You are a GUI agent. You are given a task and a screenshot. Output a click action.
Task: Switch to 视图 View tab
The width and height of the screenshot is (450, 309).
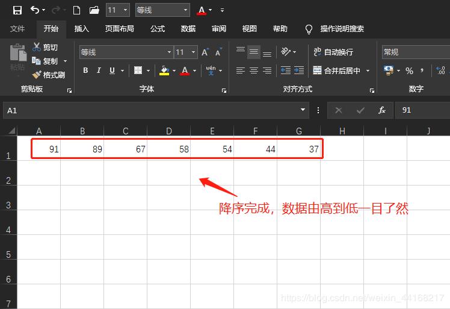(x=250, y=29)
